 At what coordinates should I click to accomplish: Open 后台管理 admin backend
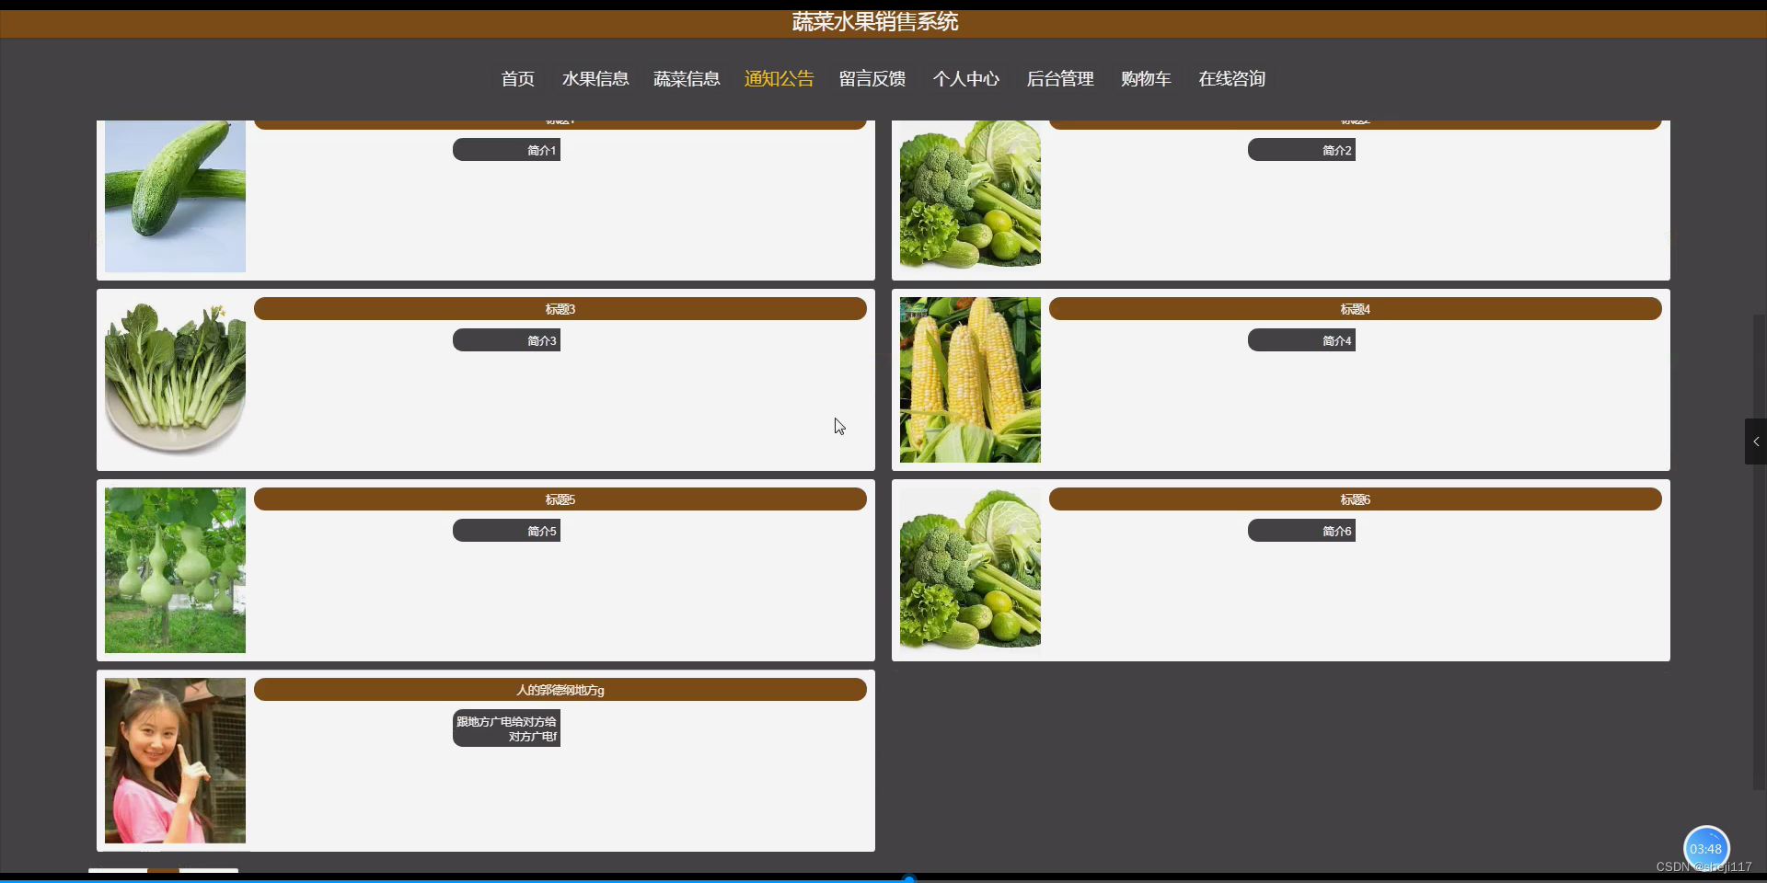[x=1059, y=79]
